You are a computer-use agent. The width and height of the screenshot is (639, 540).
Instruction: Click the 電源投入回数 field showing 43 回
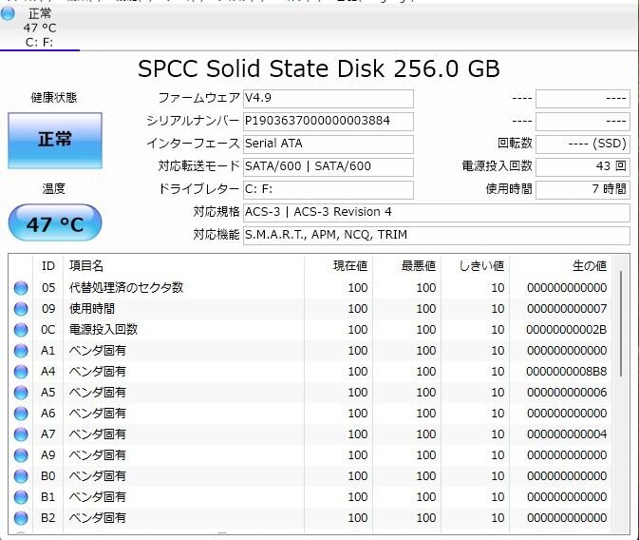click(582, 166)
